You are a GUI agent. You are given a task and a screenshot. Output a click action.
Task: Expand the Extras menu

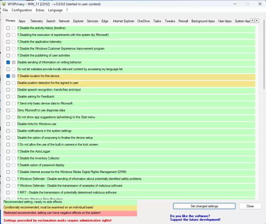40,10
